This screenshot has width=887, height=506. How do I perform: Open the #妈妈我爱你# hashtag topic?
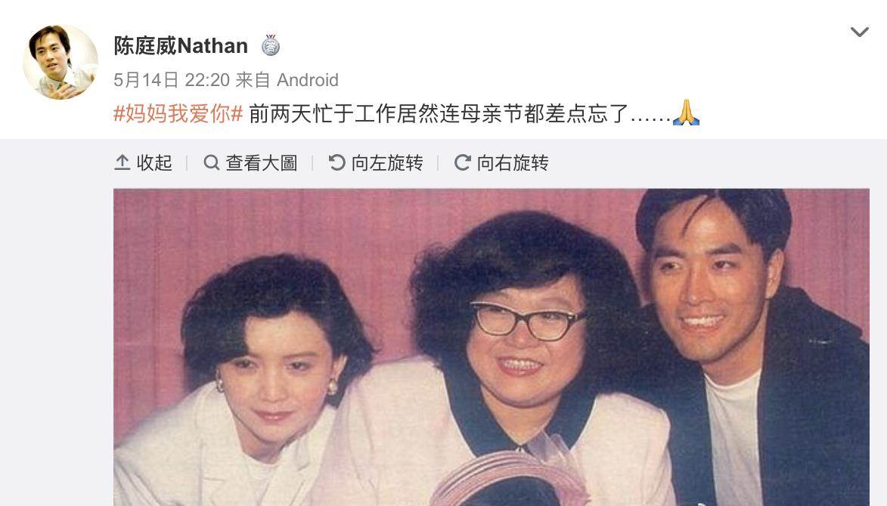point(178,113)
